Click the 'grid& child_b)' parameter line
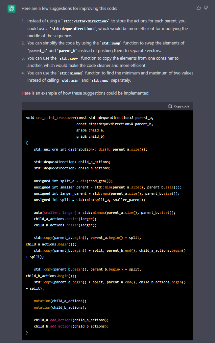The height and width of the screenshot is (343, 215). tap(90, 136)
